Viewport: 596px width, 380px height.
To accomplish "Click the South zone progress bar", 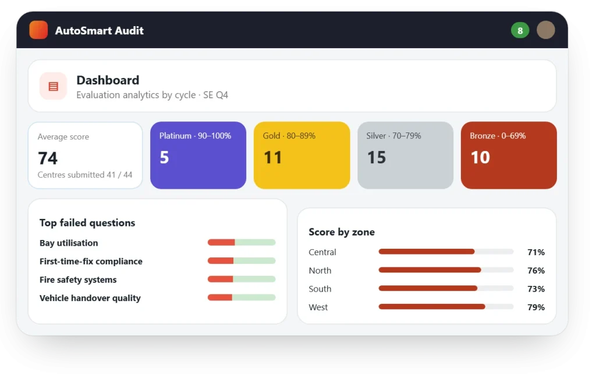I will (x=446, y=289).
